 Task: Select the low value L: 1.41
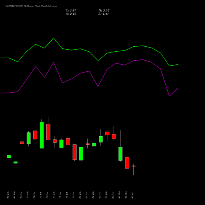click(x=104, y=14)
